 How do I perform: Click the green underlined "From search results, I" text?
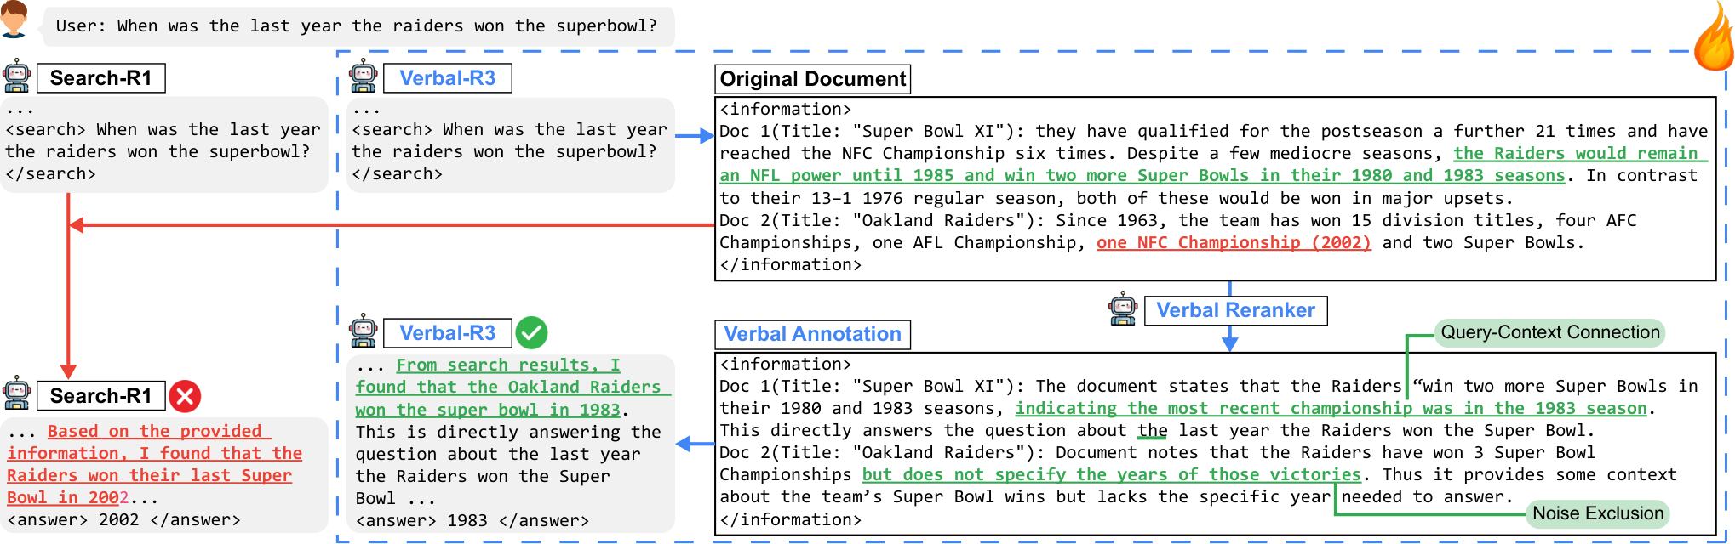508,365
